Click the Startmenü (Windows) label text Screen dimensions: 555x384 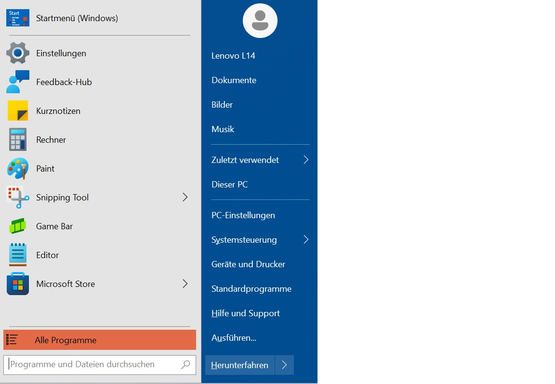pos(77,18)
